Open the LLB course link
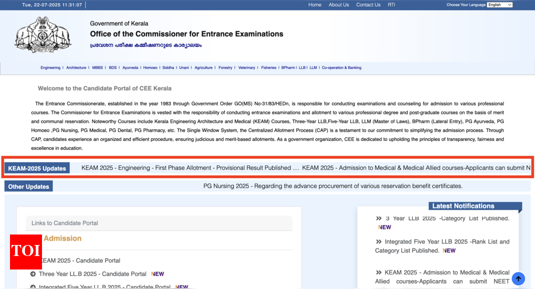Viewport: 535px width, 289px height. (x=302, y=67)
